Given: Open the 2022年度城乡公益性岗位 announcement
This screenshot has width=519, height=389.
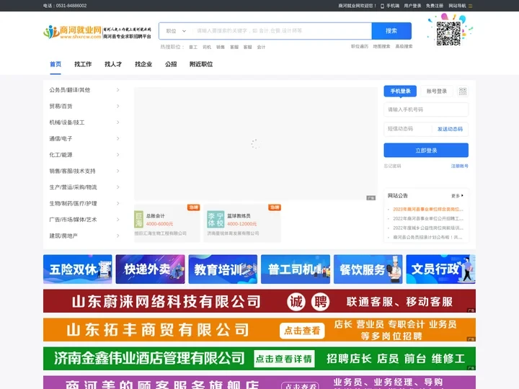Looking at the screenshot, I should click(x=428, y=228).
